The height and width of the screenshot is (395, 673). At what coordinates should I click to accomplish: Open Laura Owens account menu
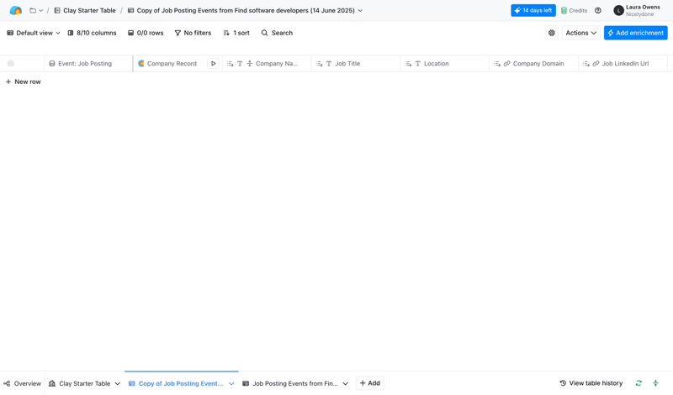[x=637, y=10]
